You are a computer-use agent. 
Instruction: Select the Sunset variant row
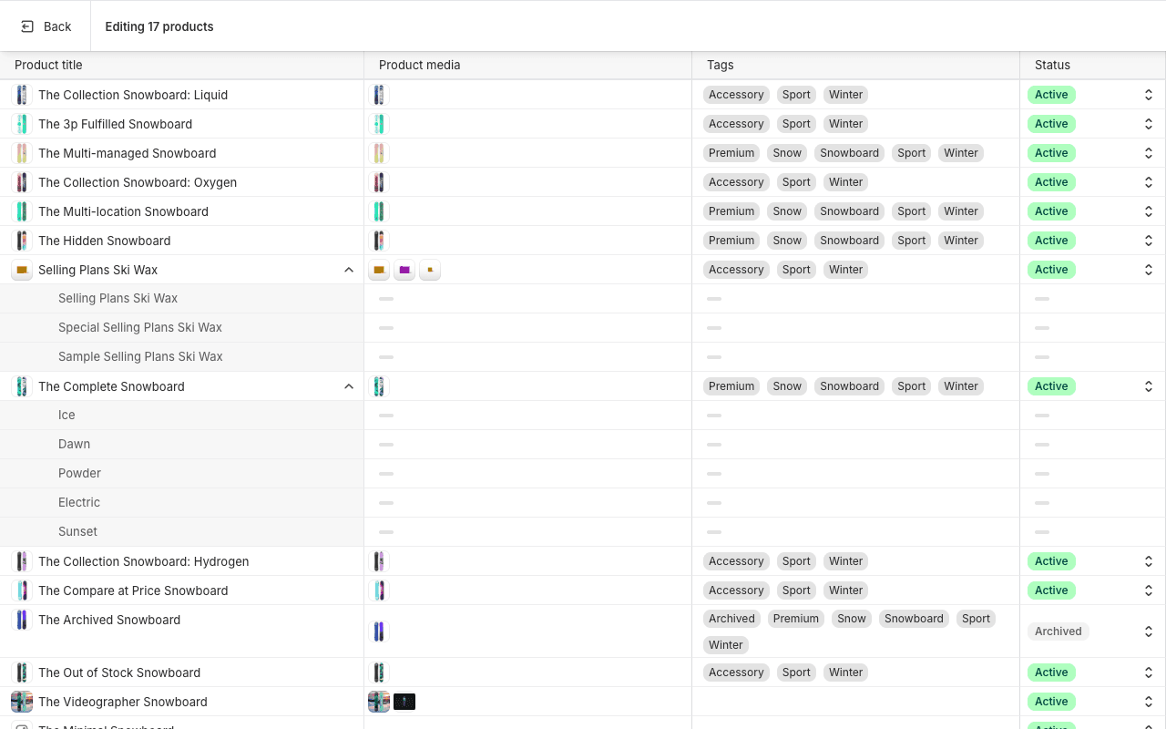182,532
